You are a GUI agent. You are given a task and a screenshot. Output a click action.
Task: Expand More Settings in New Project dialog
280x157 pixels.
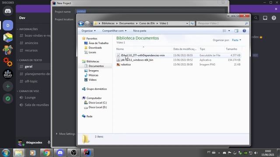point(65,134)
